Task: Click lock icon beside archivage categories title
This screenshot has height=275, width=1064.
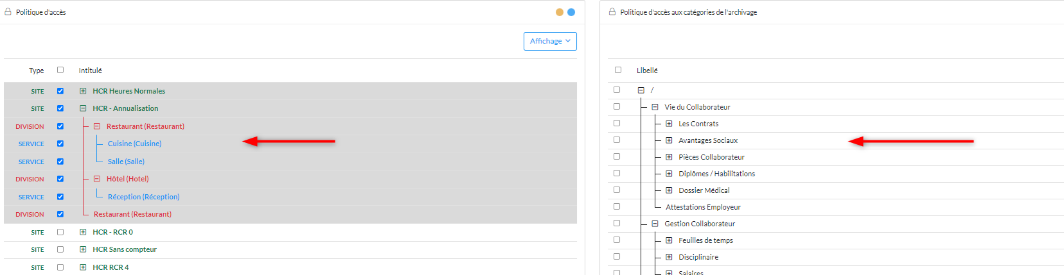Action: pyautogui.click(x=612, y=12)
